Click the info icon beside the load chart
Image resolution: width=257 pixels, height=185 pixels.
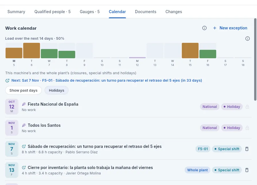coord(248,39)
